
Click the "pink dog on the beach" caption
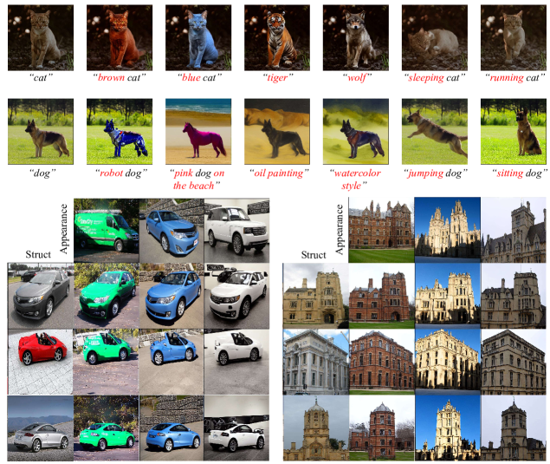point(197,180)
